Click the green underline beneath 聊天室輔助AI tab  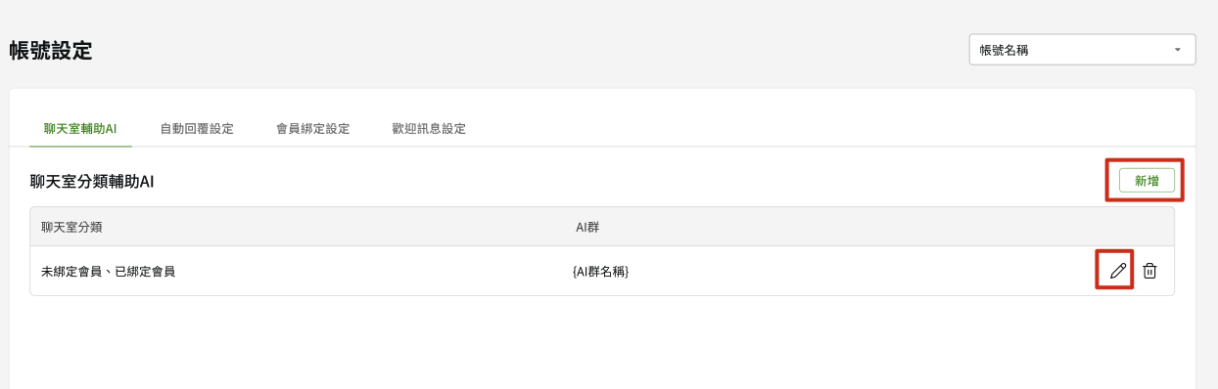point(81,147)
